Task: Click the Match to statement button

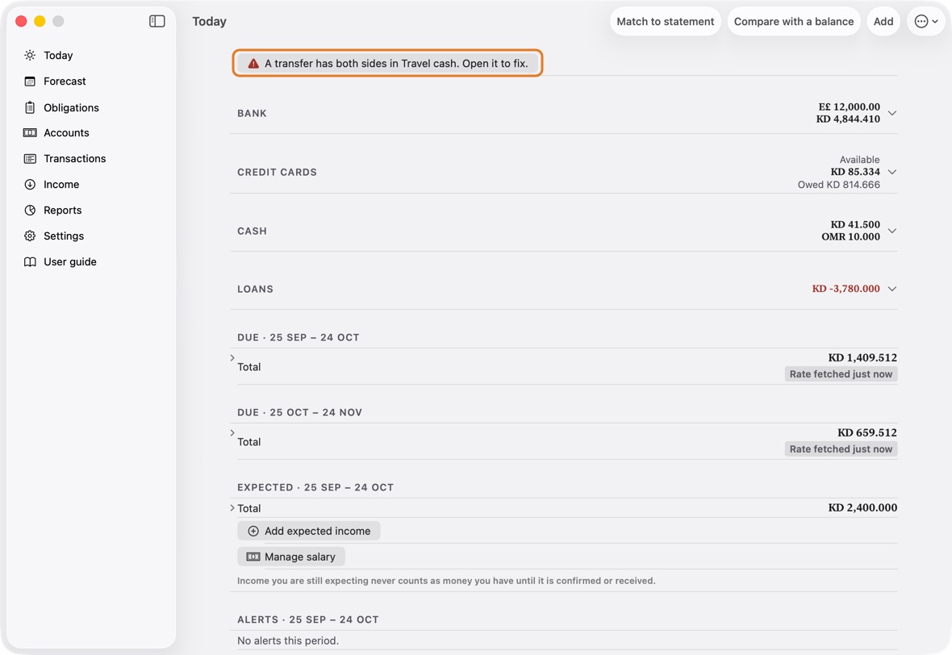Action: 666,21
